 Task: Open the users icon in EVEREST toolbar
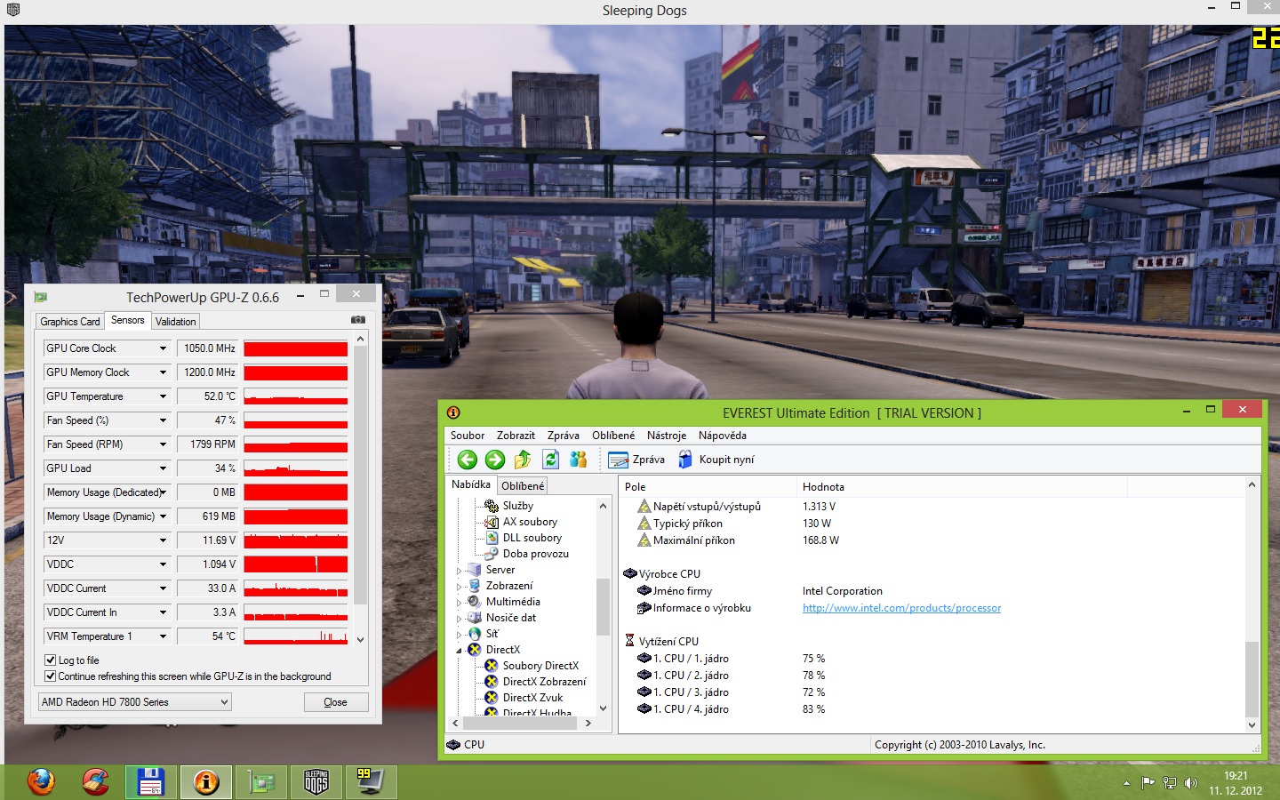tap(579, 460)
